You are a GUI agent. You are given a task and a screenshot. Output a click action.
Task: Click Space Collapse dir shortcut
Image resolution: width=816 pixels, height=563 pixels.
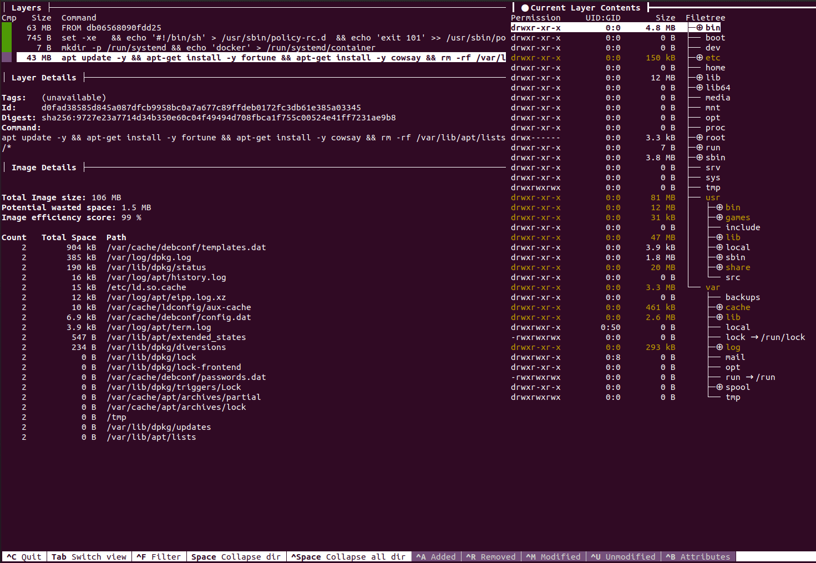(x=236, y=557)
